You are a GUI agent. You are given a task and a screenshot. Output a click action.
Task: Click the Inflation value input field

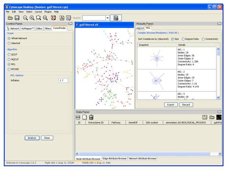click(x=63, y=80)
